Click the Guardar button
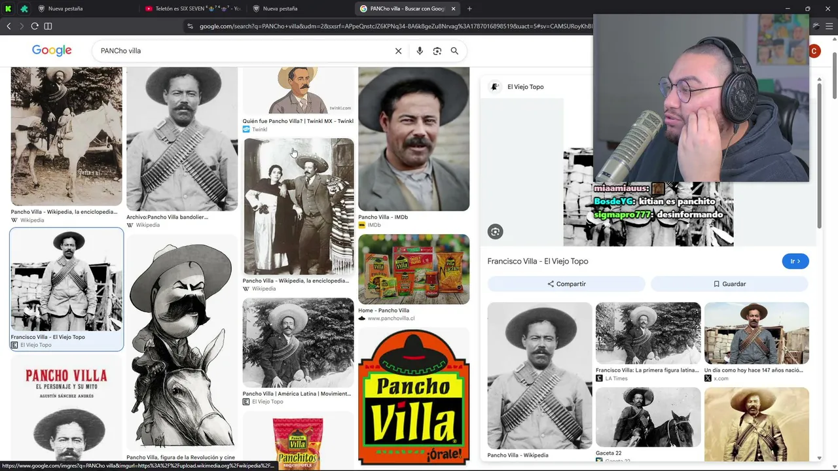Image resolution: width=838 pixels, height=471 pixels. point(730,284)
